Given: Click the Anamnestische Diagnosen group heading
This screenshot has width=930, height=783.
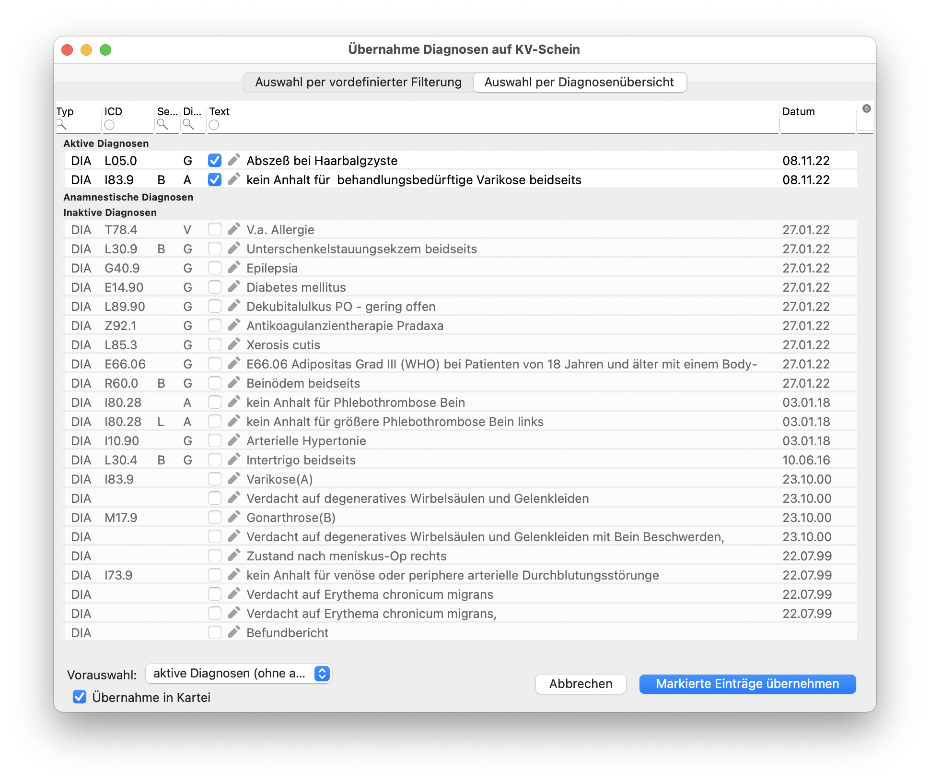Looking at the screenshot, I should click(x=128, y=197).
